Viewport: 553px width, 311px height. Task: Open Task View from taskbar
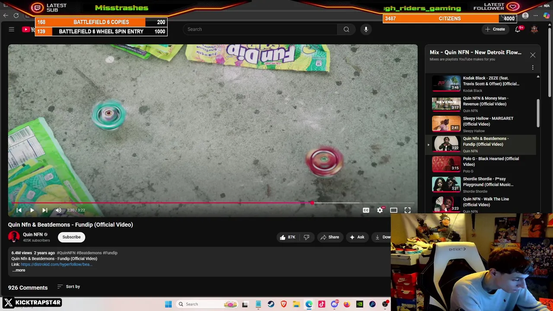[245, 304]
